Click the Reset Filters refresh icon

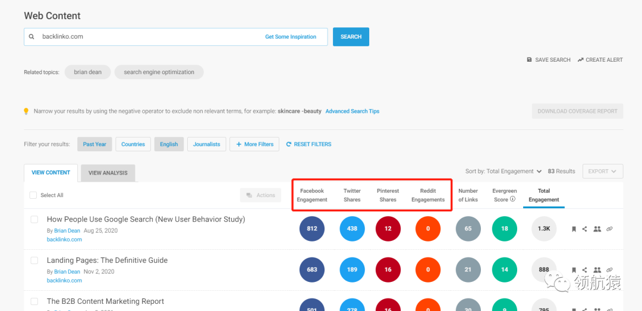coord(289,144)
